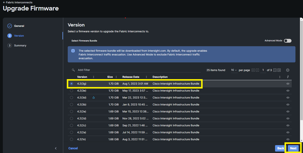
Task: View details eye icon for 4.2(1n)
Action: point(288,139)
